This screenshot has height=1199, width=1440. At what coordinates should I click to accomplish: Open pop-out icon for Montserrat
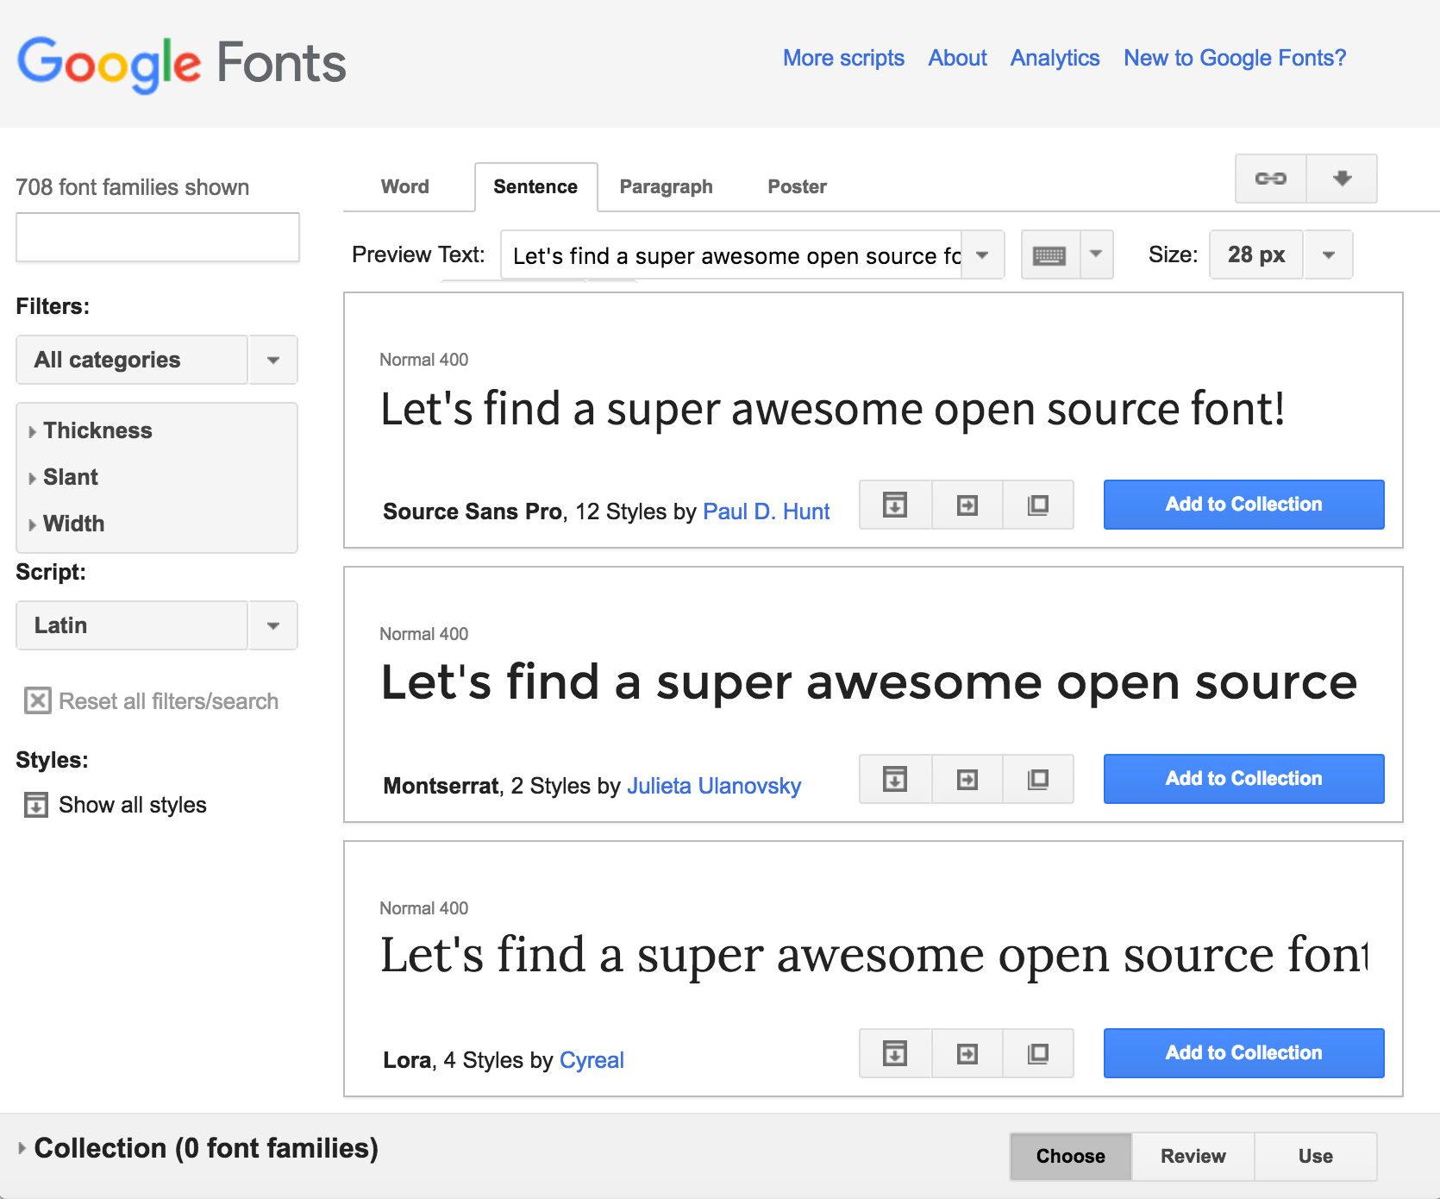(1038, 779)
